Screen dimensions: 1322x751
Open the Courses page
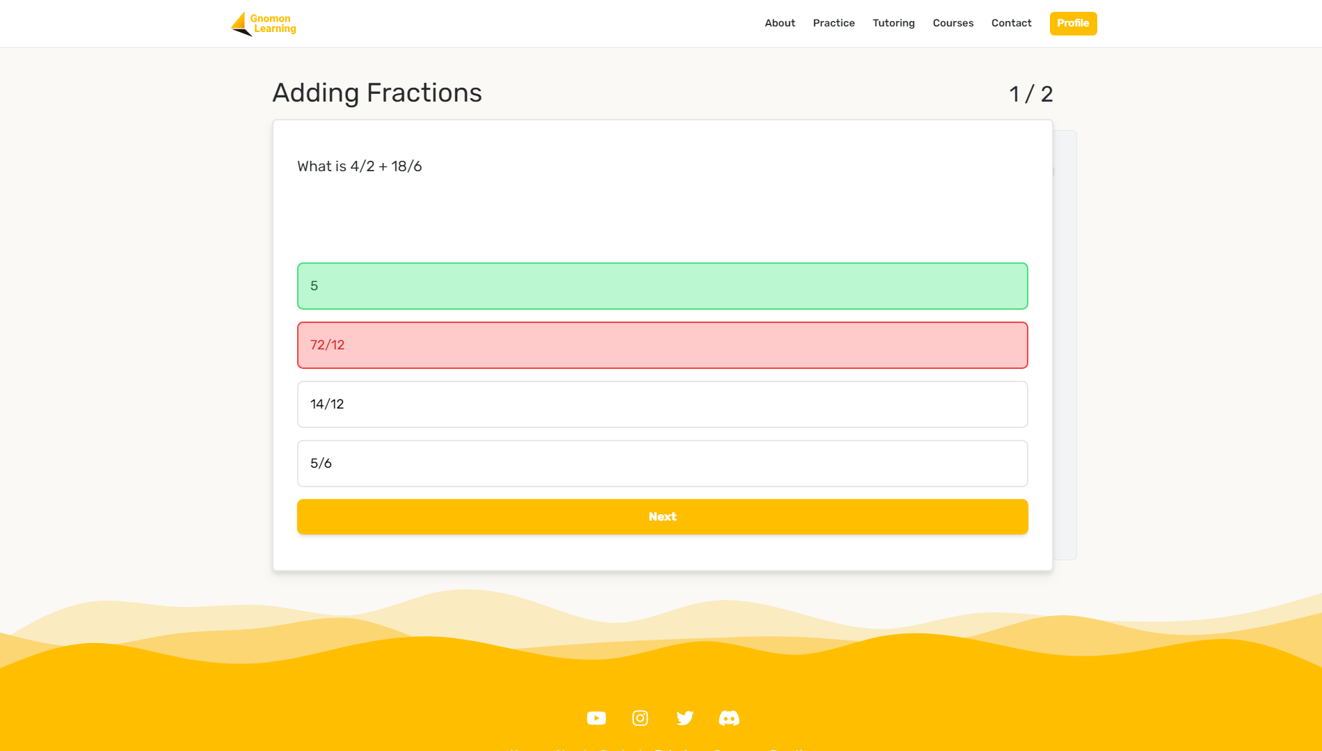(x=953, y=23)
